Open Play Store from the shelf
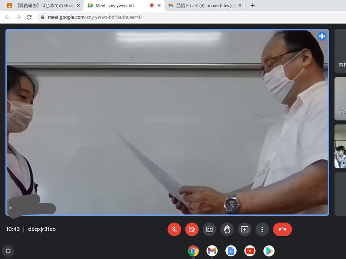This screenshot has height=259, width=346. tap(269, 251)
